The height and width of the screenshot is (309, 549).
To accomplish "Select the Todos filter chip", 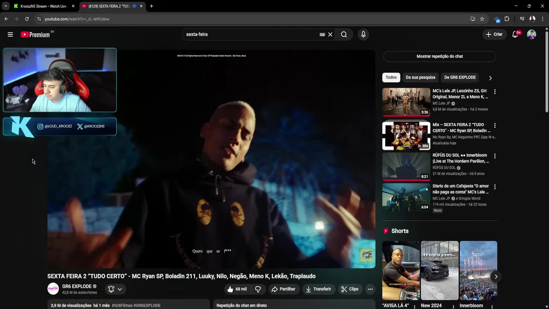I will (x=391, y=77).
